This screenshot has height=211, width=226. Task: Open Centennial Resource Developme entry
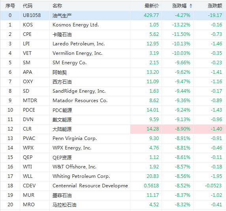point(90,186)
